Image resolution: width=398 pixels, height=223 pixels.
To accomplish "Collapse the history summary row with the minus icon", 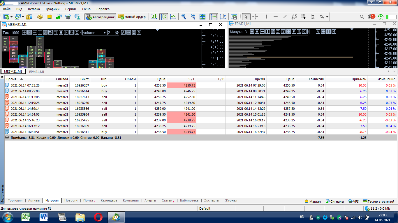I will click(7, 138).
